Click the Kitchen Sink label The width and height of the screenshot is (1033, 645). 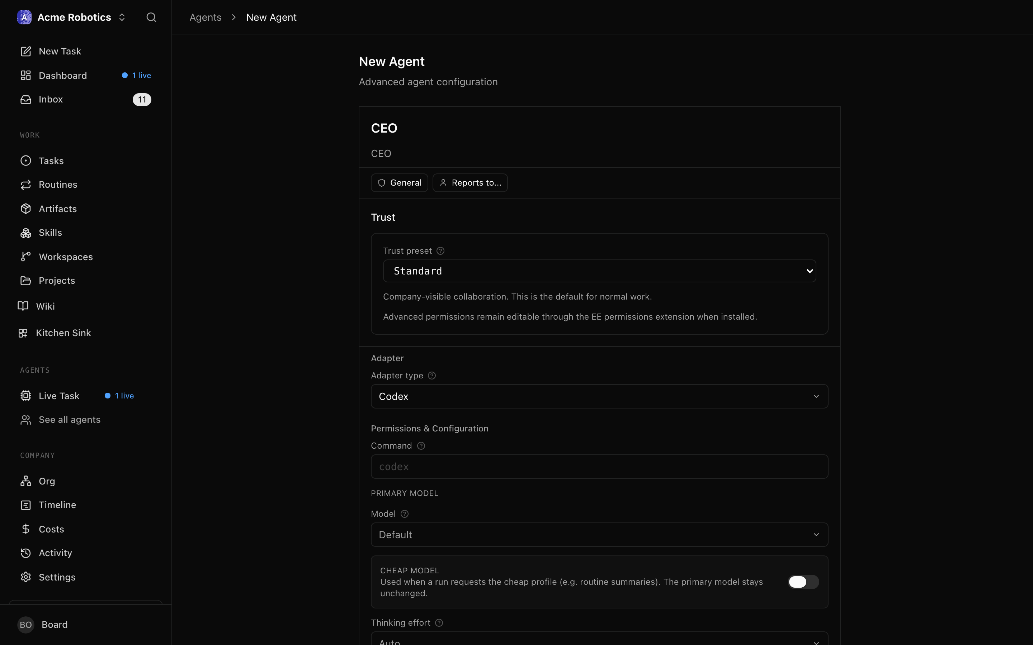pos(63,333)
